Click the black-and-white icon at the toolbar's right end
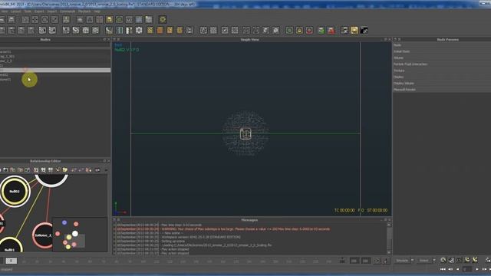 [364, 31]
